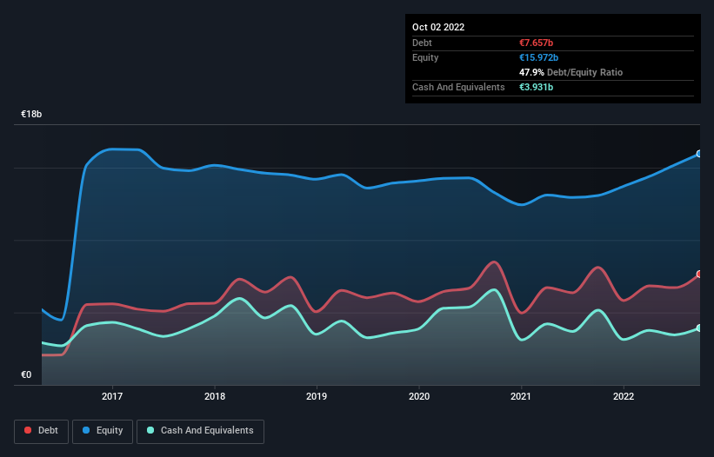Click the teal Cash endpoint marker

pyautogui.click(x=699, y=328)
